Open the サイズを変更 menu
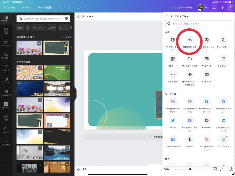 click(x=45, y=8)
